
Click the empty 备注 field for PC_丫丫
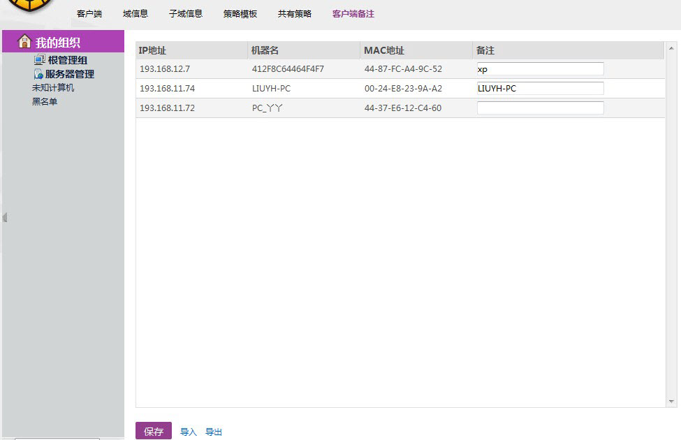click(540, 108)
